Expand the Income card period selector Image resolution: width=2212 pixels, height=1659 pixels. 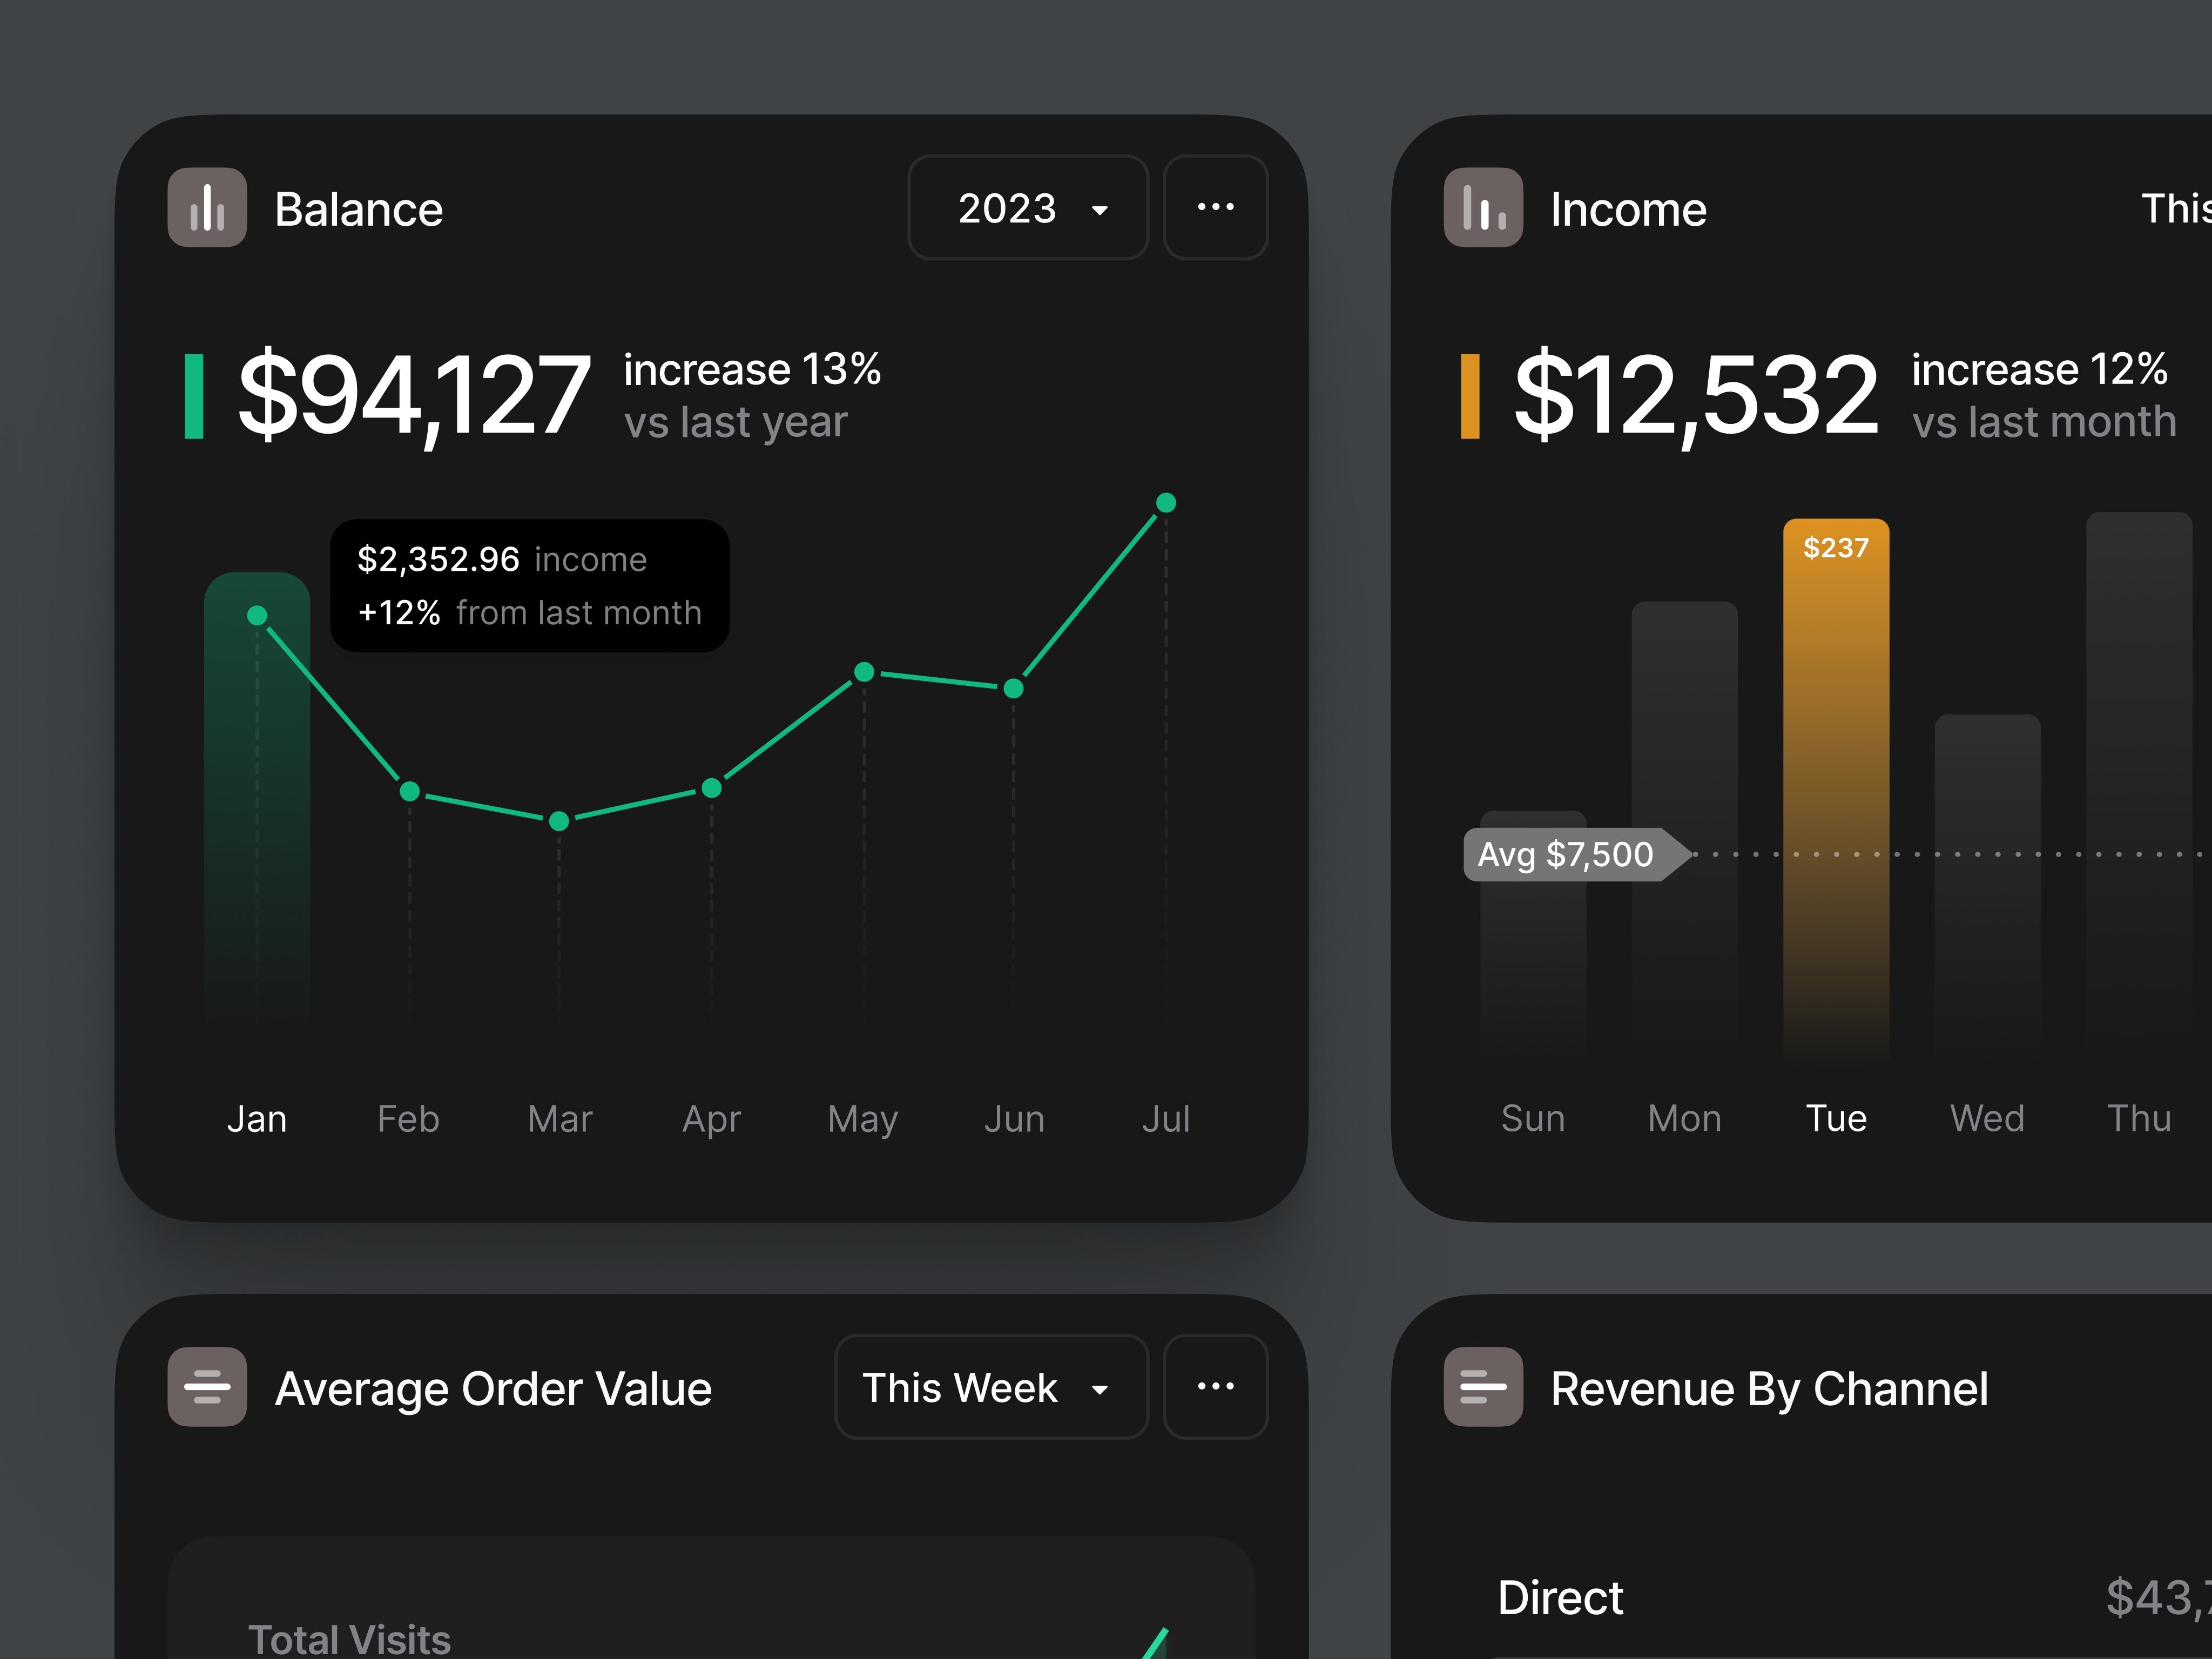(x=2180, y=209)
